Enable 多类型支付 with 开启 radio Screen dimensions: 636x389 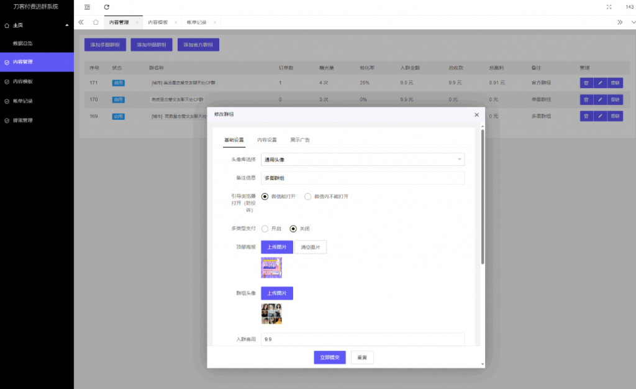pos(265,229)
